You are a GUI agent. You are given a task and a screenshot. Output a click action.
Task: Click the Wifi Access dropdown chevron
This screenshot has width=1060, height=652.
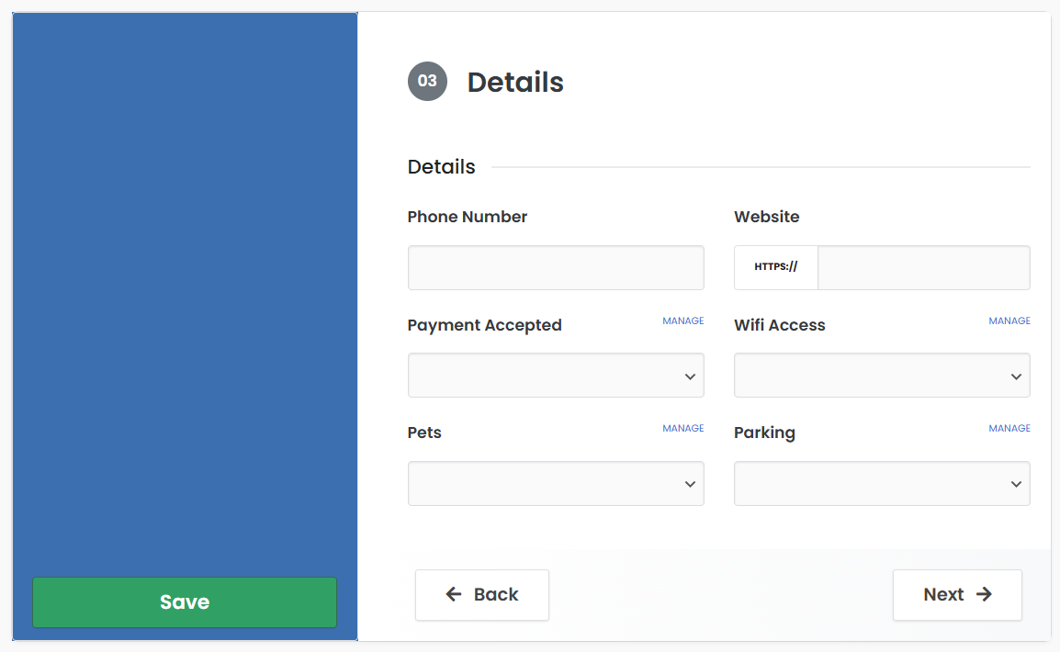point(1016,377)
